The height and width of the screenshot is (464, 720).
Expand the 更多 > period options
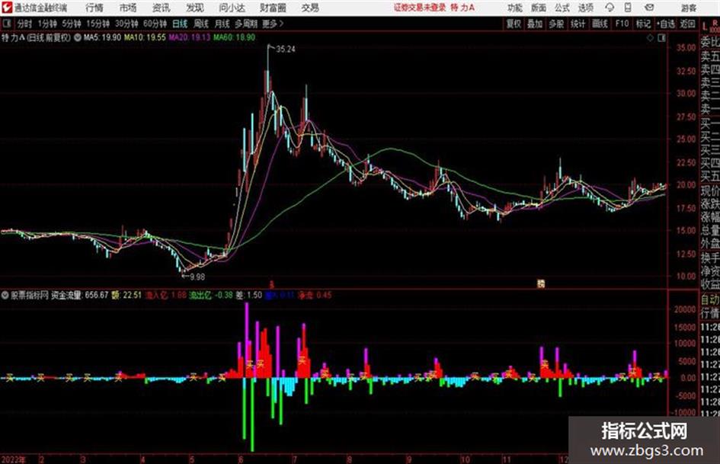coord(274,24)
